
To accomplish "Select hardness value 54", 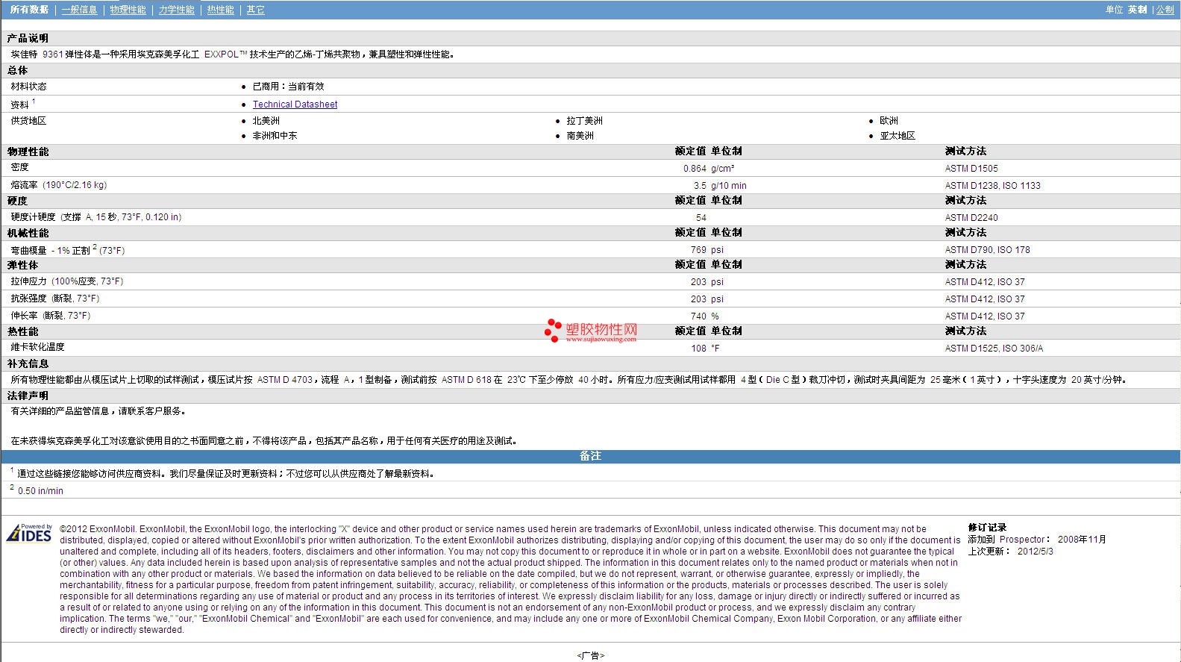I will pos(701,218).
